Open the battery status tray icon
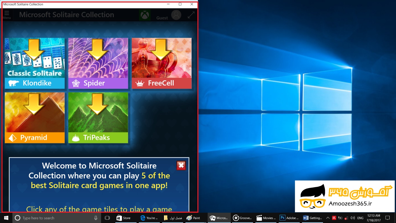 point(340,218)
